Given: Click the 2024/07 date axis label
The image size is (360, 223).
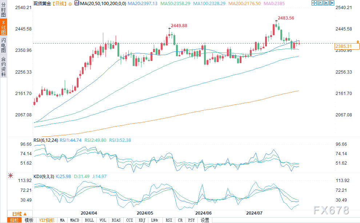Looking at the screenshot, I should click(x=255, y=213).
